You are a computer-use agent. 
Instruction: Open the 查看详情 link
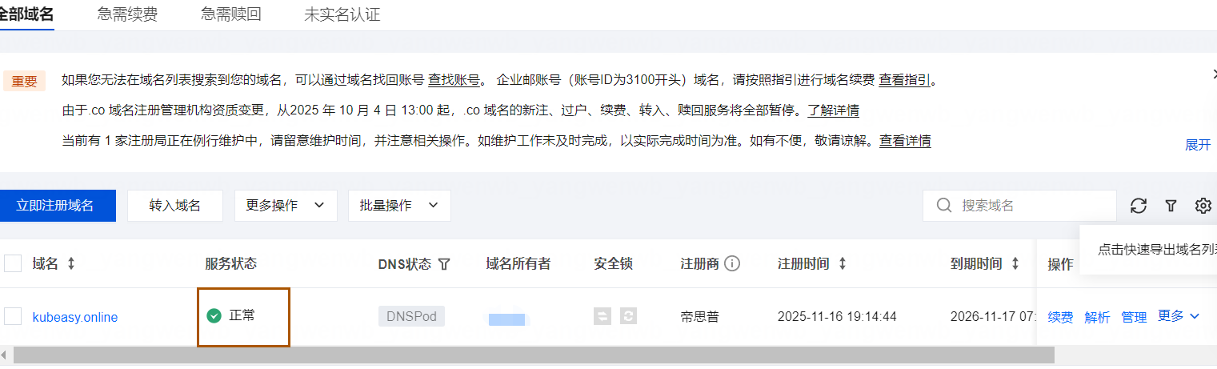(x=905, y=140)
